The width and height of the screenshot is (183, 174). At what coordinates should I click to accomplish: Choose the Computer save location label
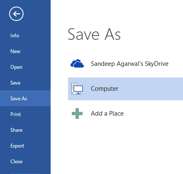[105, 89]
